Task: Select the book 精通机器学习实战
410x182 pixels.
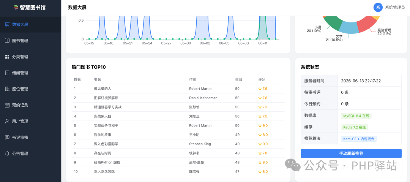Action: 108,107
